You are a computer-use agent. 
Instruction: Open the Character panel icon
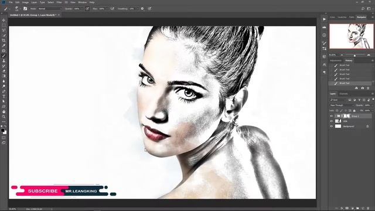click(x=324, y=64)
